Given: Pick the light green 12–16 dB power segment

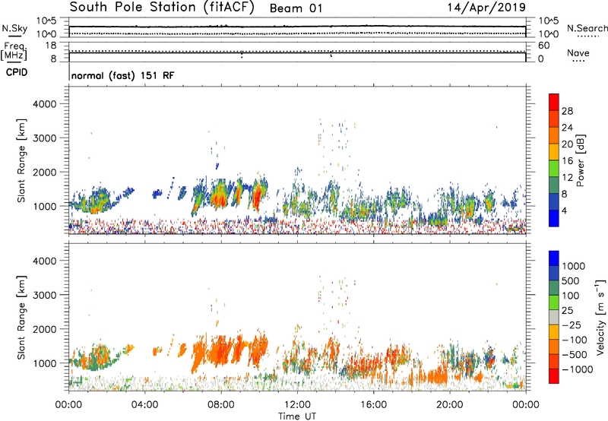Looking at the screenshot, I should tap(554, 169).
